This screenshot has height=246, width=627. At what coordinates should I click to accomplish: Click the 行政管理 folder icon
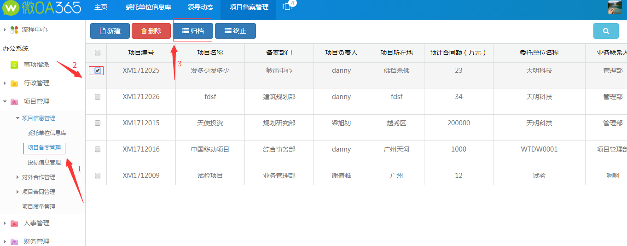tap(14, 83)
